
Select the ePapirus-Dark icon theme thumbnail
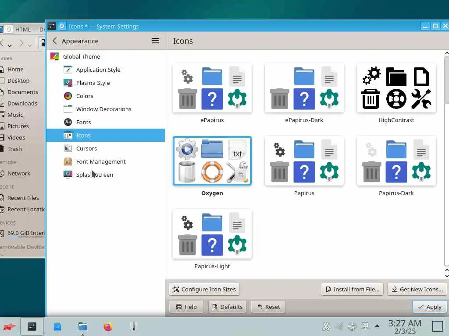click(x=304, y=88)
